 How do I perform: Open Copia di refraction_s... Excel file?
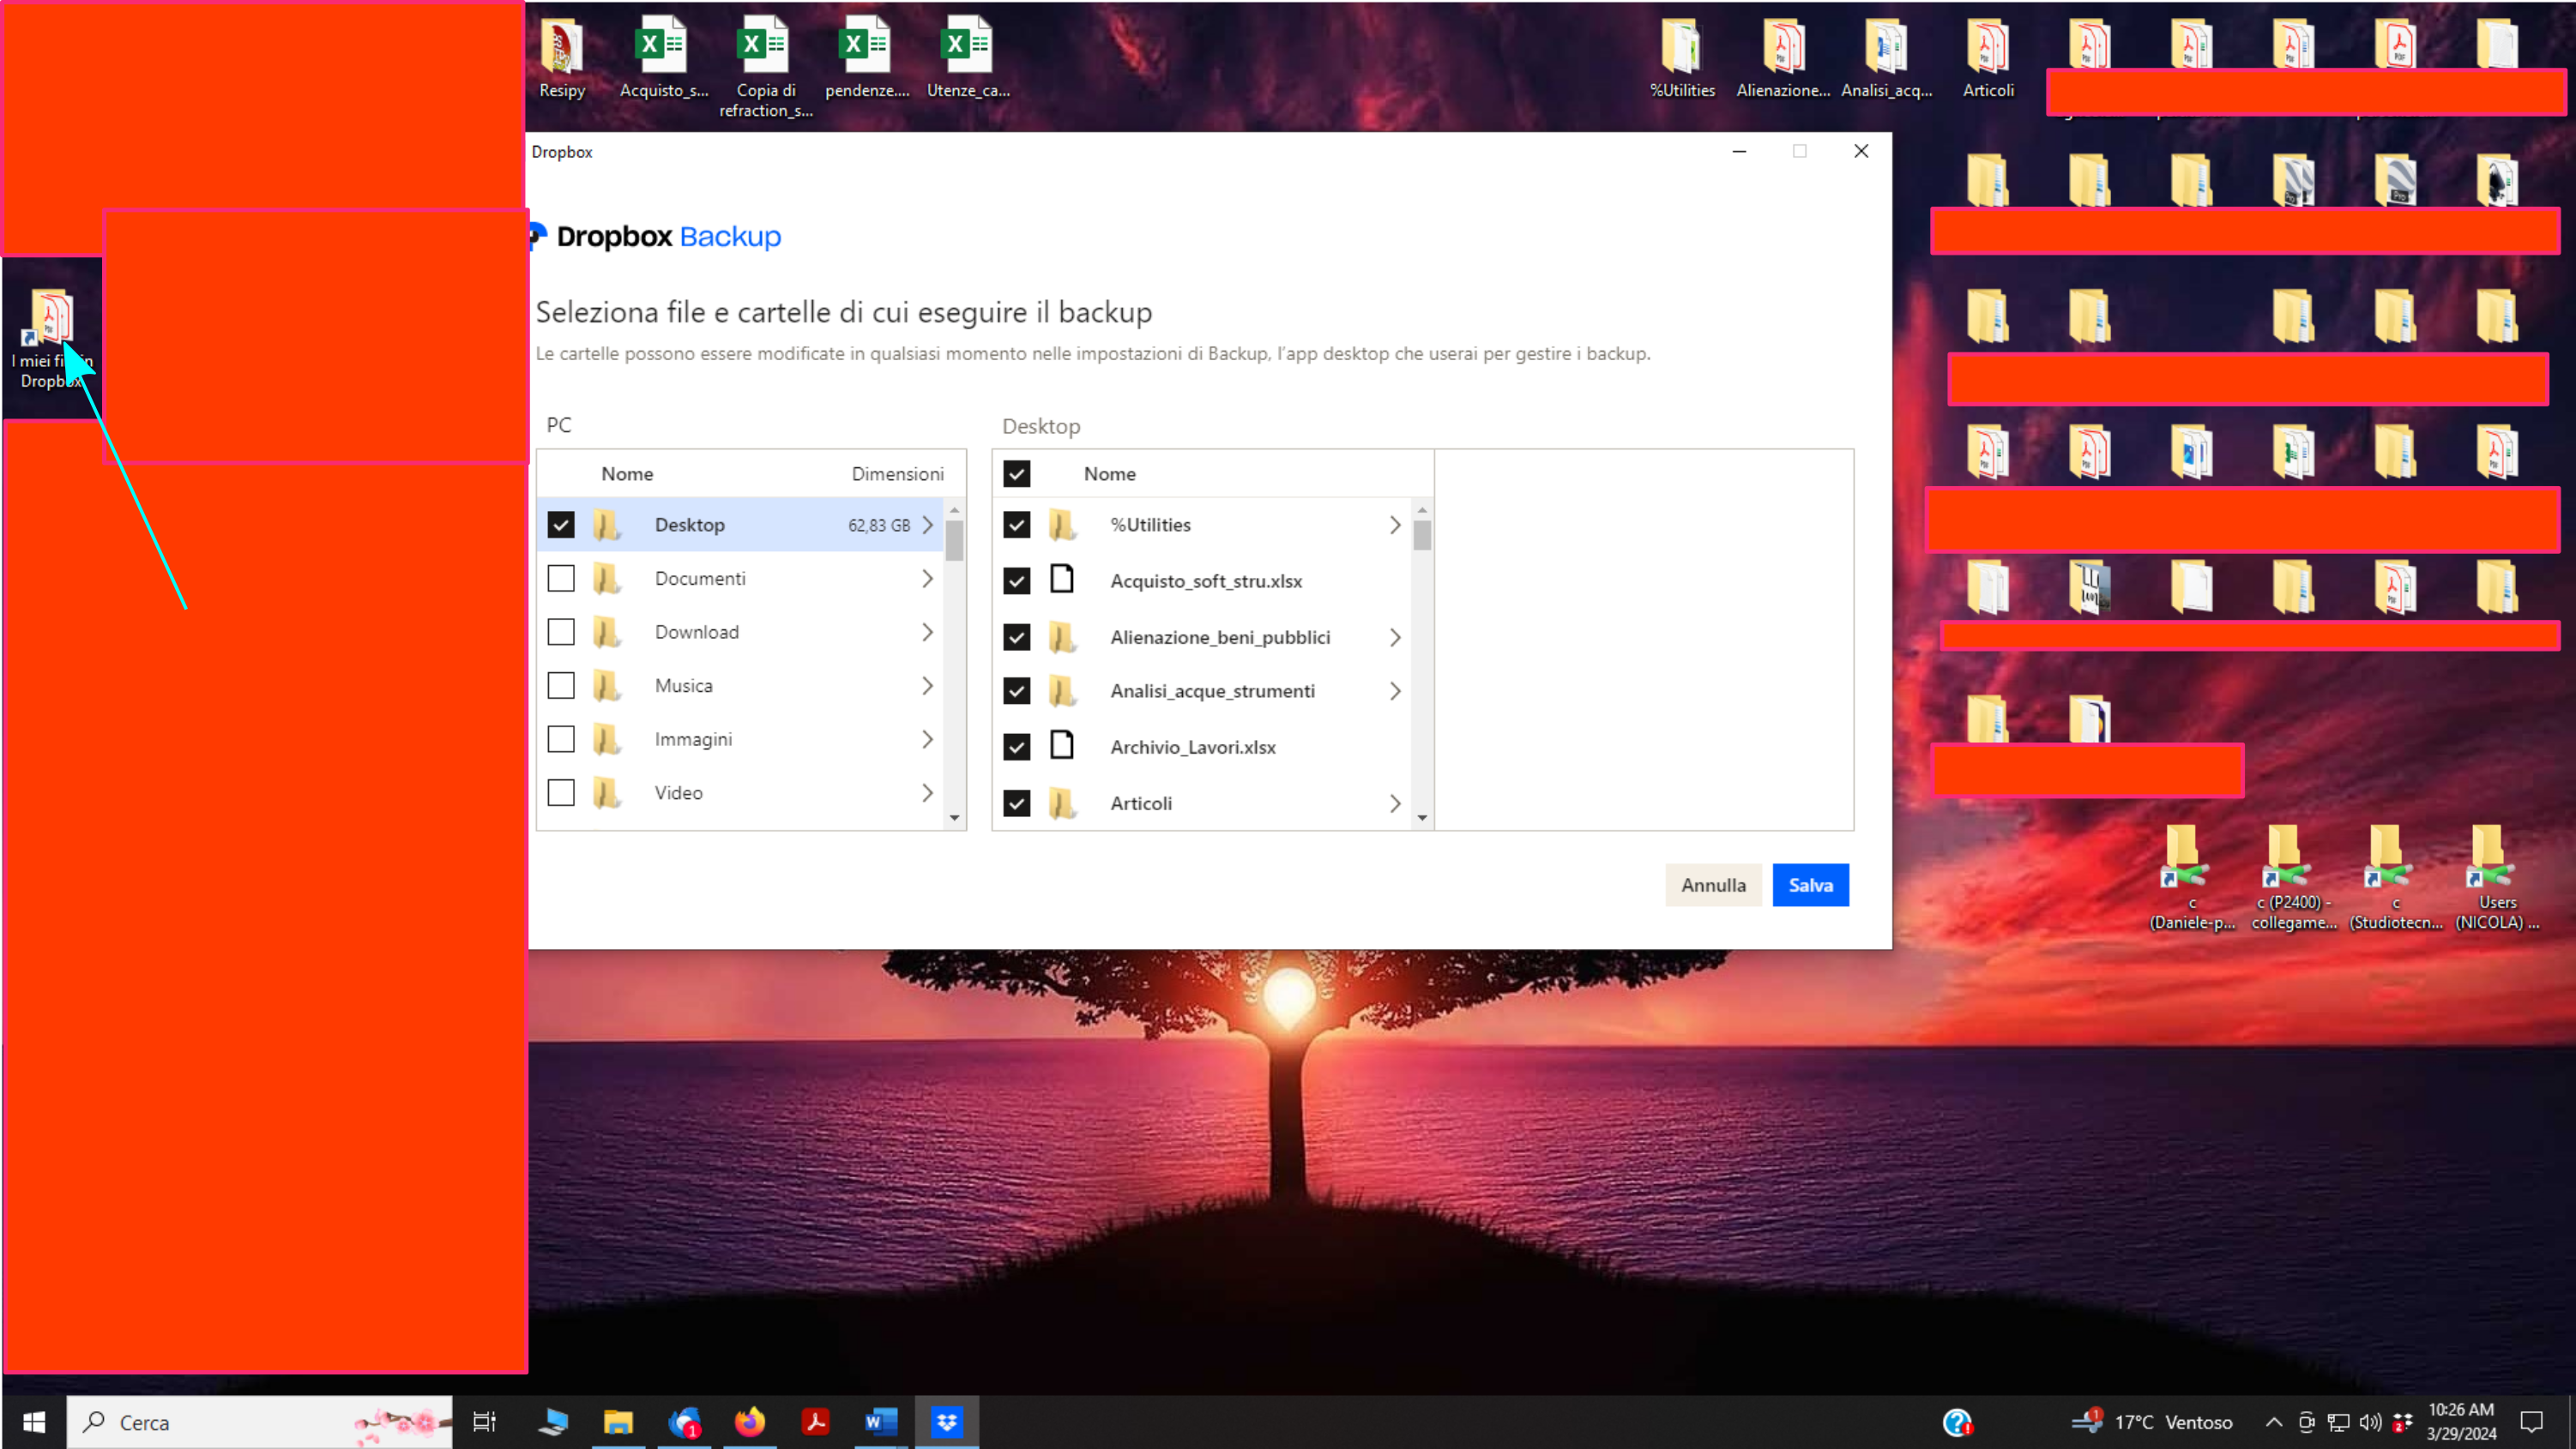(x=766, y=68)
